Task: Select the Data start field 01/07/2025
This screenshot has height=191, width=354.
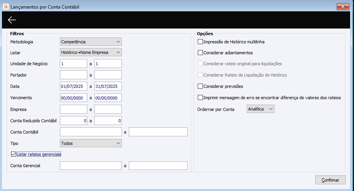Action: 74,86
